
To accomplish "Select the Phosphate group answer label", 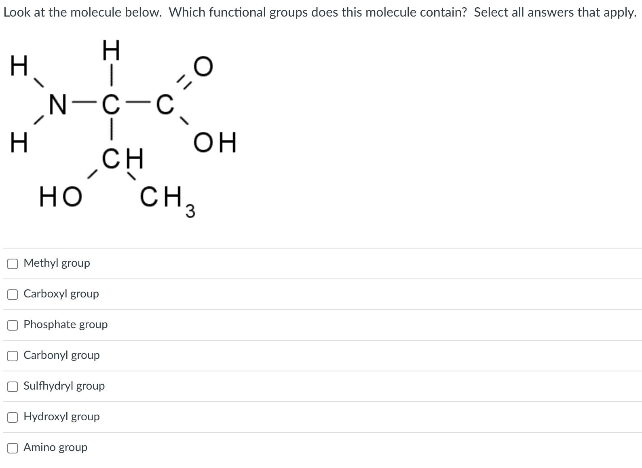I will (65, 325).
